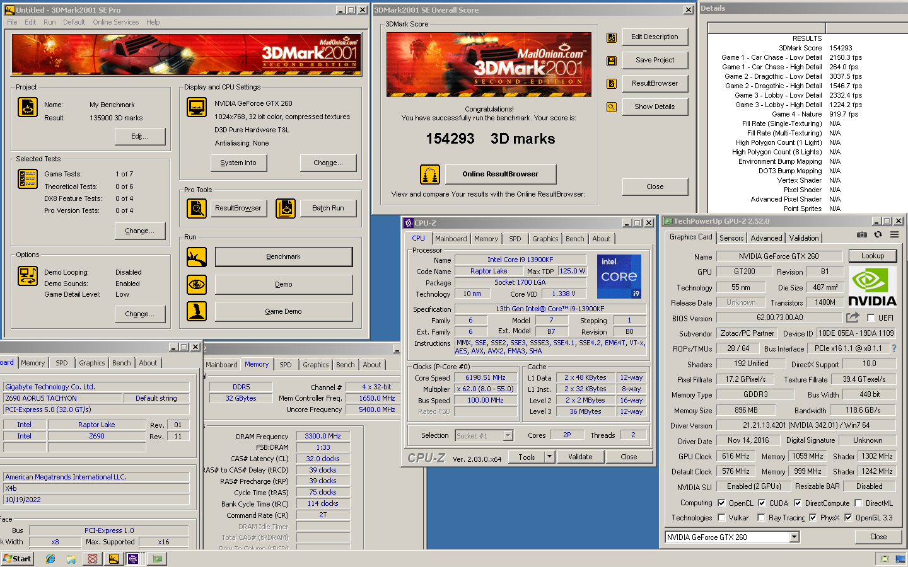Click the Start button on the taskbar

click(18, 559)
